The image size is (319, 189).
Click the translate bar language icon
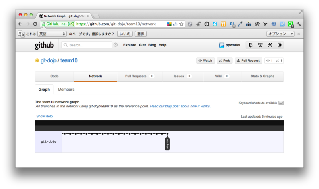point(21,34)
